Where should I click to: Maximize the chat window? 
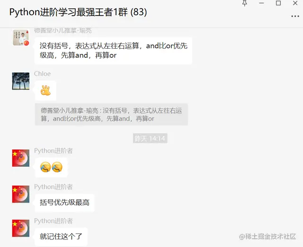tap(278, 3)
